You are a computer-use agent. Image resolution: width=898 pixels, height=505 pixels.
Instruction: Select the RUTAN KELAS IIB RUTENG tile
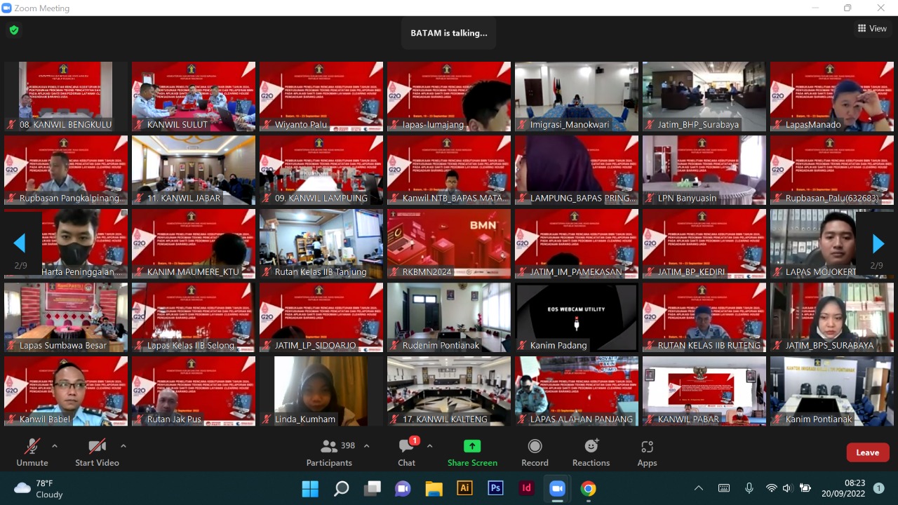704,317
